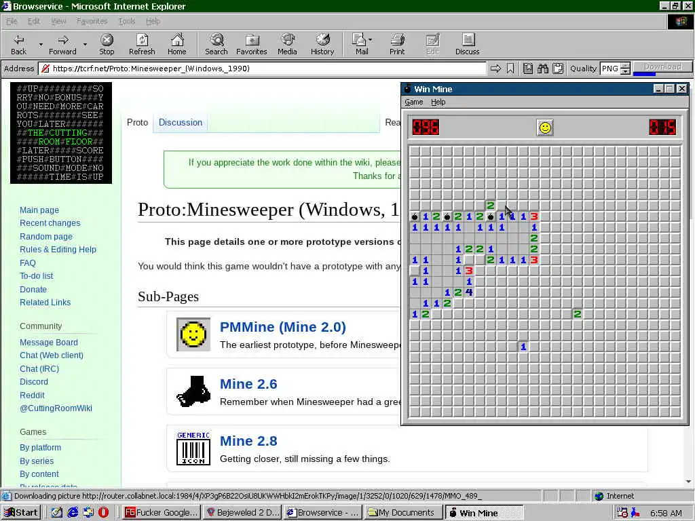Click the page scrollbar down arrow
This screenshot has height=521, width=695.
point(688,482)
